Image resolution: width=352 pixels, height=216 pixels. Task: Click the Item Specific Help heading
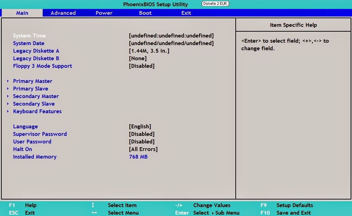click(x=294, y=25)
